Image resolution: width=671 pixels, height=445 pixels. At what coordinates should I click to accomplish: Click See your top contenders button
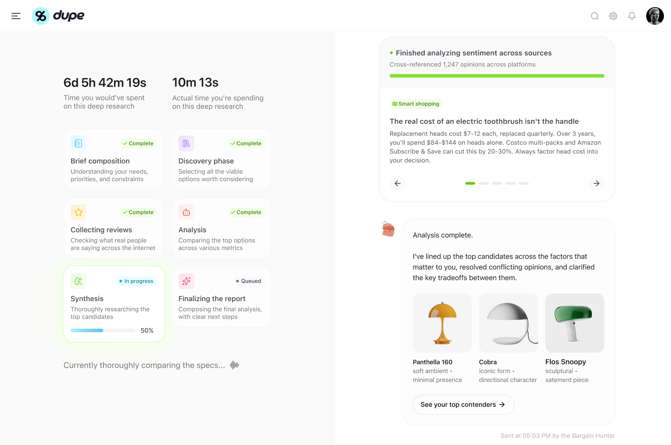tap(463, 405)
